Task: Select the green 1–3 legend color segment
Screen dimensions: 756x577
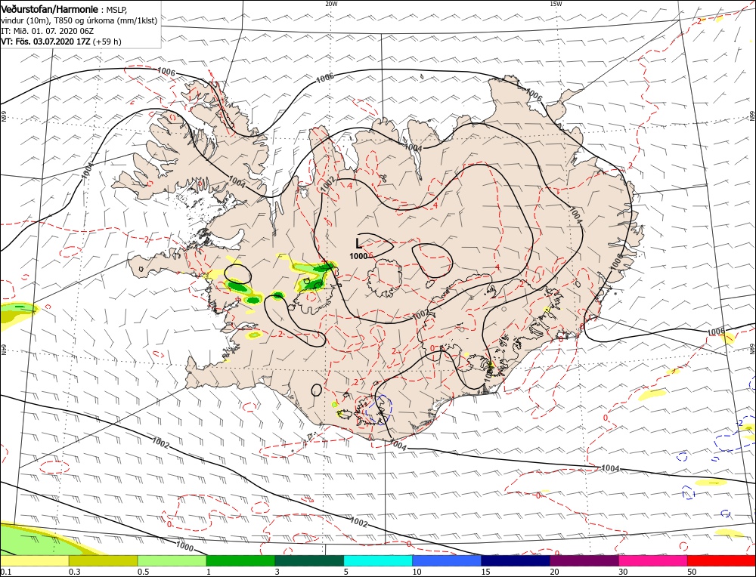Action: coord(240,560)
